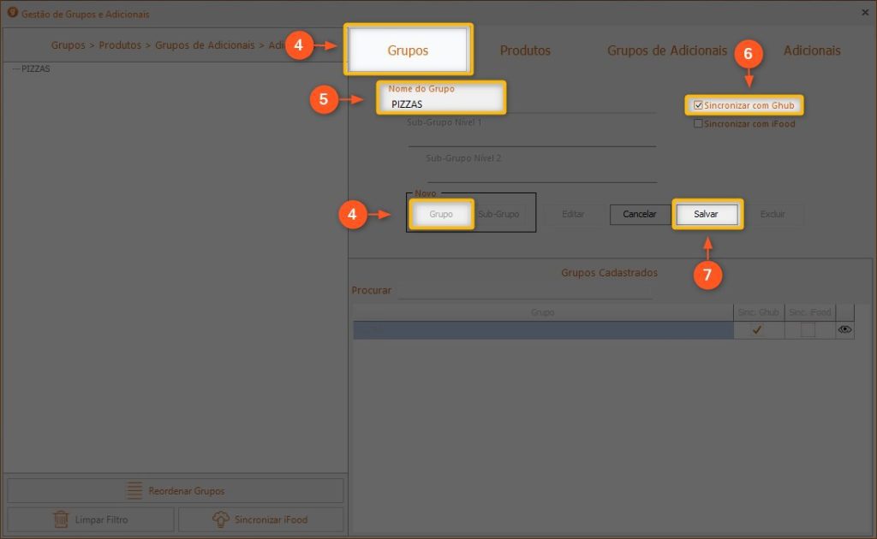
Task: Toggle Sinc. Ghub checkbox in table row
Action: (757, 330)
